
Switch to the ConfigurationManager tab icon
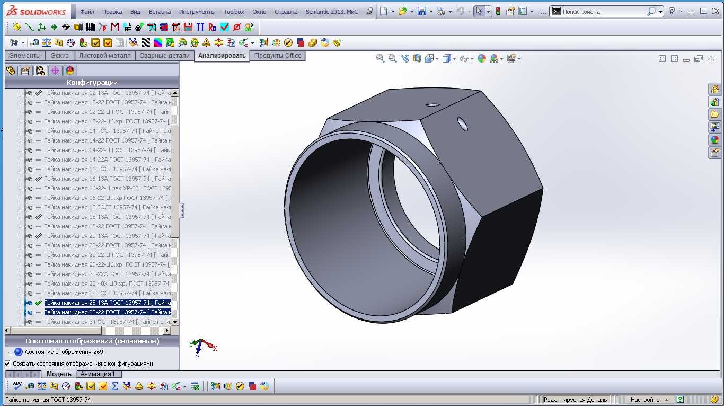coord(40,70)
